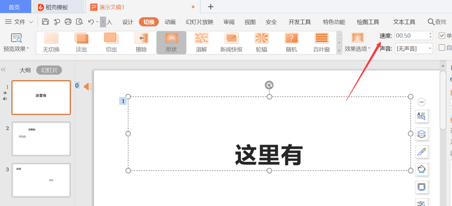
Task: Choose the 无切换 transition
Action: pyautogui.click(x=51, y=43)
